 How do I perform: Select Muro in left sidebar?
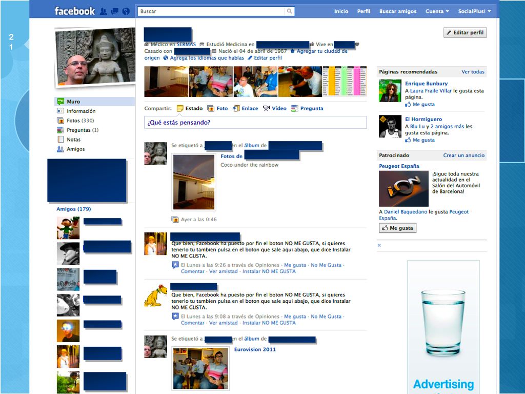[x=94, y=102]
